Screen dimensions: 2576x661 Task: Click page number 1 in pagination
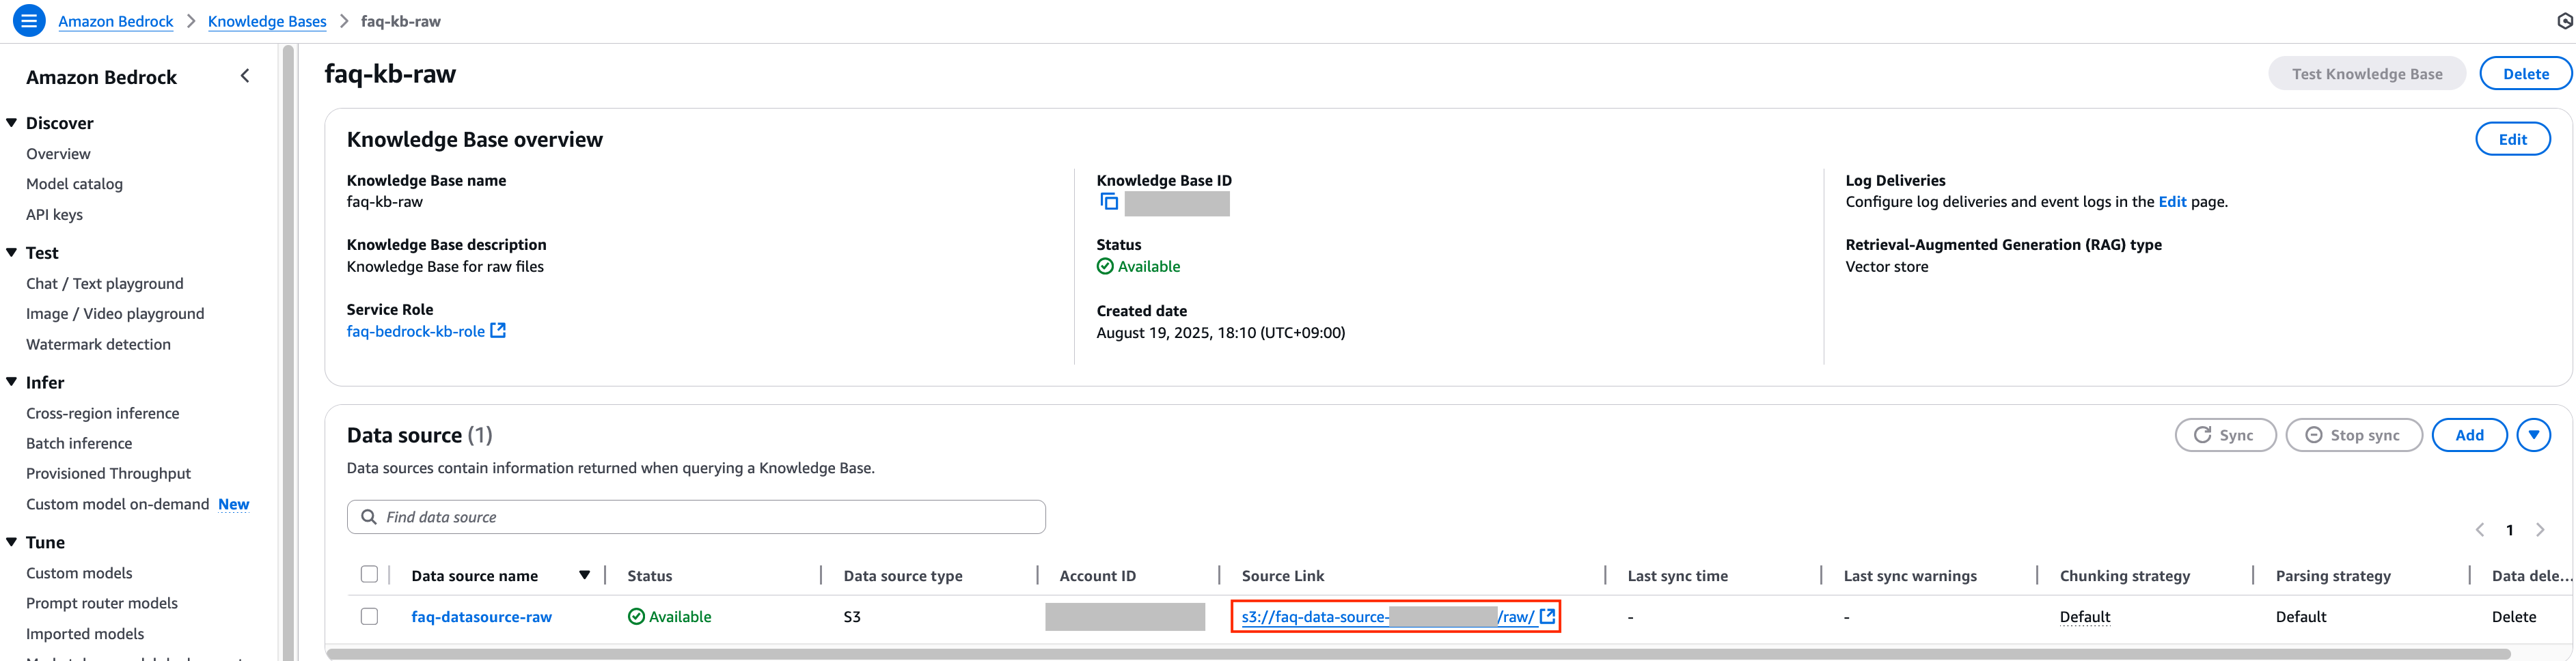[2509, 530]
